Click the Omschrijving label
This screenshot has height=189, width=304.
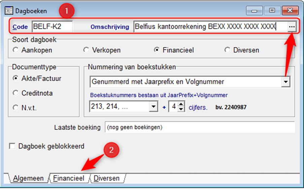[x=110, y=27]
